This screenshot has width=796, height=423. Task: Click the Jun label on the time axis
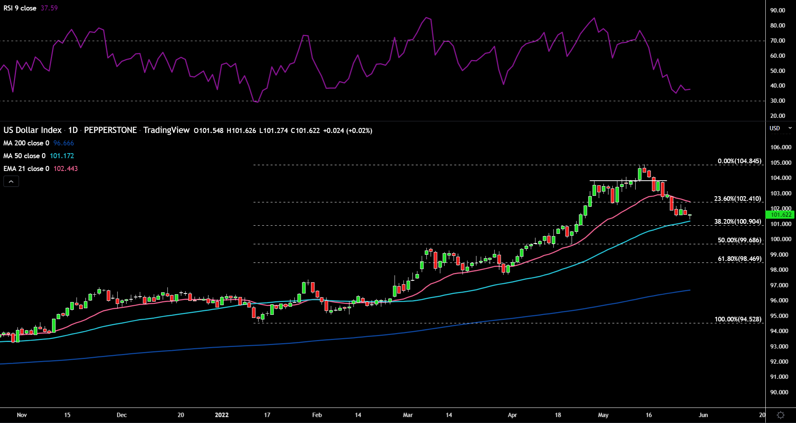coord(703,415)
